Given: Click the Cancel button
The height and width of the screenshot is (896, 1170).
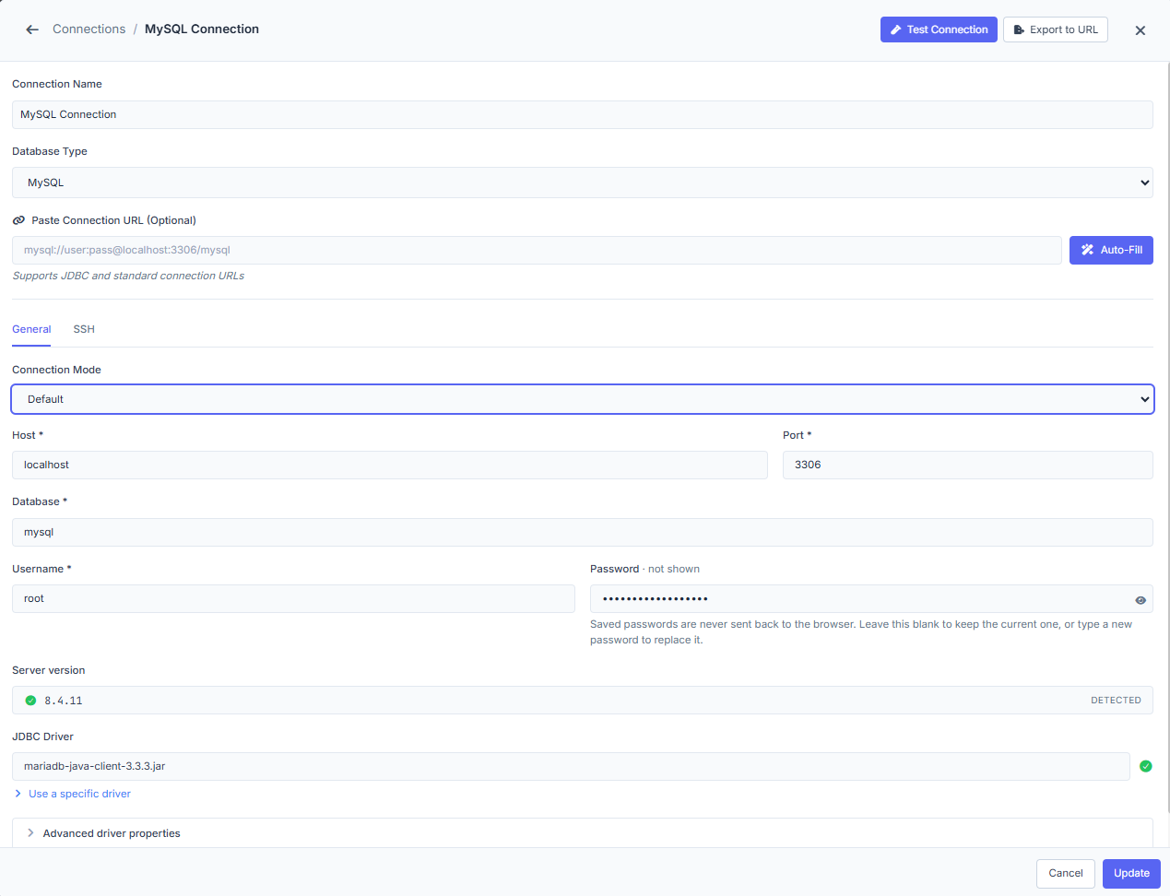Looking at the screenshot, I should coord(1066,873).
